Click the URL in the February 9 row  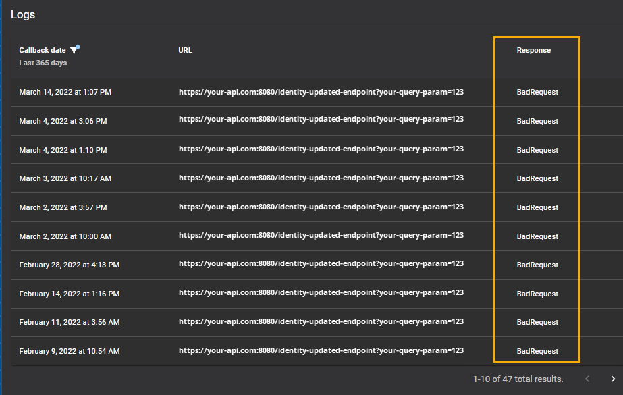[321, 350]
